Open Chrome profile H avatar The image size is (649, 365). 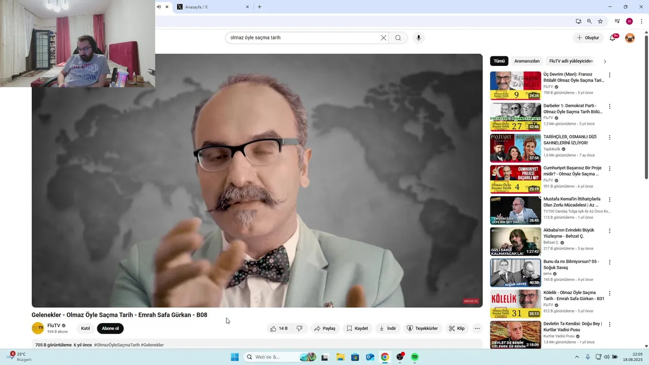pos(629,21)
